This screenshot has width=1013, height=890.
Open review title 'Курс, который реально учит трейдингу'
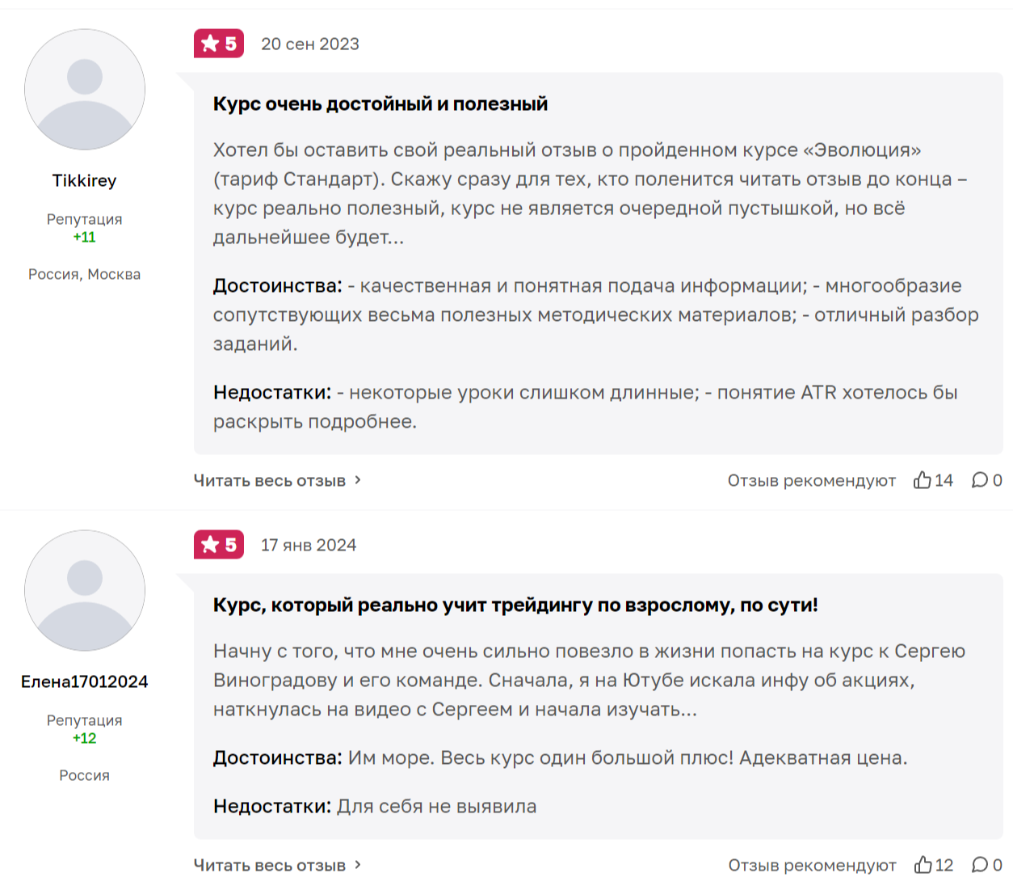(x=515, y=605)
